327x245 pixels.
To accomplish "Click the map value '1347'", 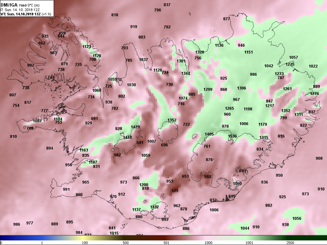I will click(x=186, y=73).
